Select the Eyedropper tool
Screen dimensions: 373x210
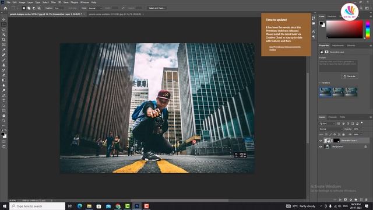(3, 50)
